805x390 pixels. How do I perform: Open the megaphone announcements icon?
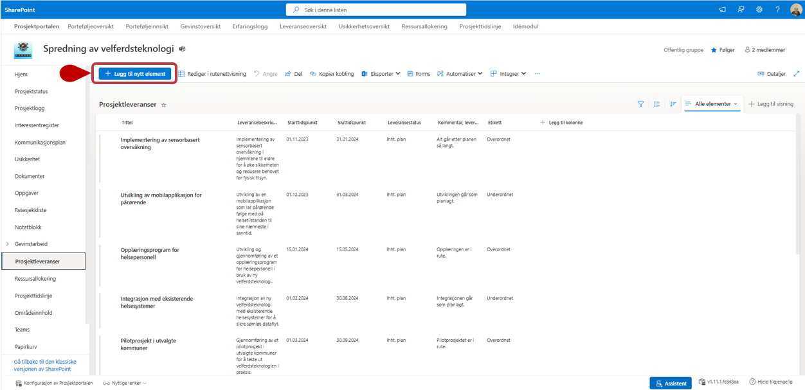723,10
